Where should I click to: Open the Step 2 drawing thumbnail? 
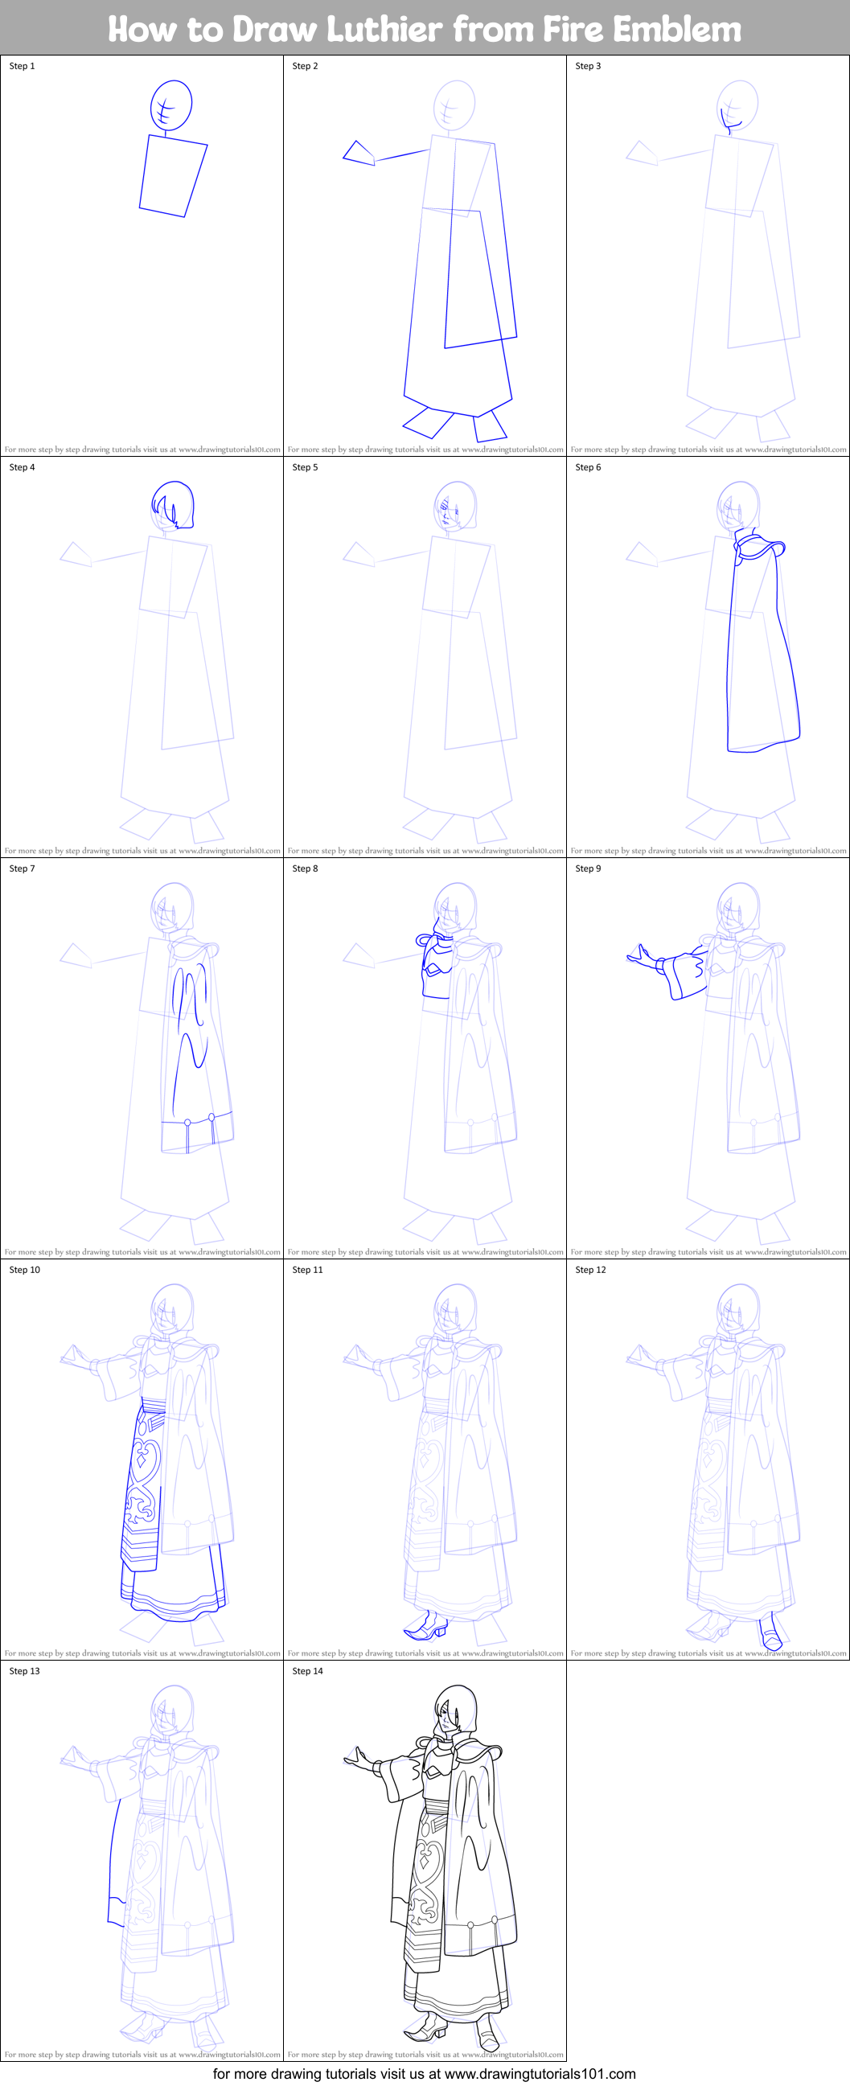[x=425, y=255]
